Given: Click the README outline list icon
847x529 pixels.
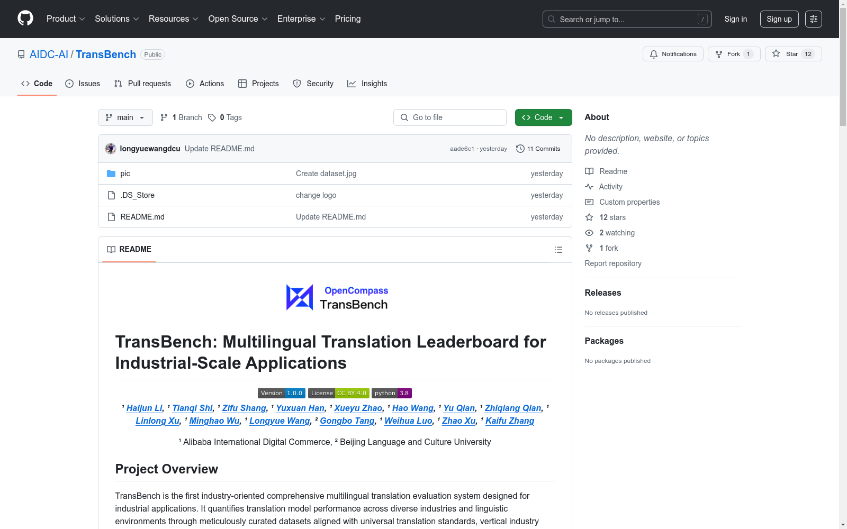Looking at the screenshot, I should point(558,250).
